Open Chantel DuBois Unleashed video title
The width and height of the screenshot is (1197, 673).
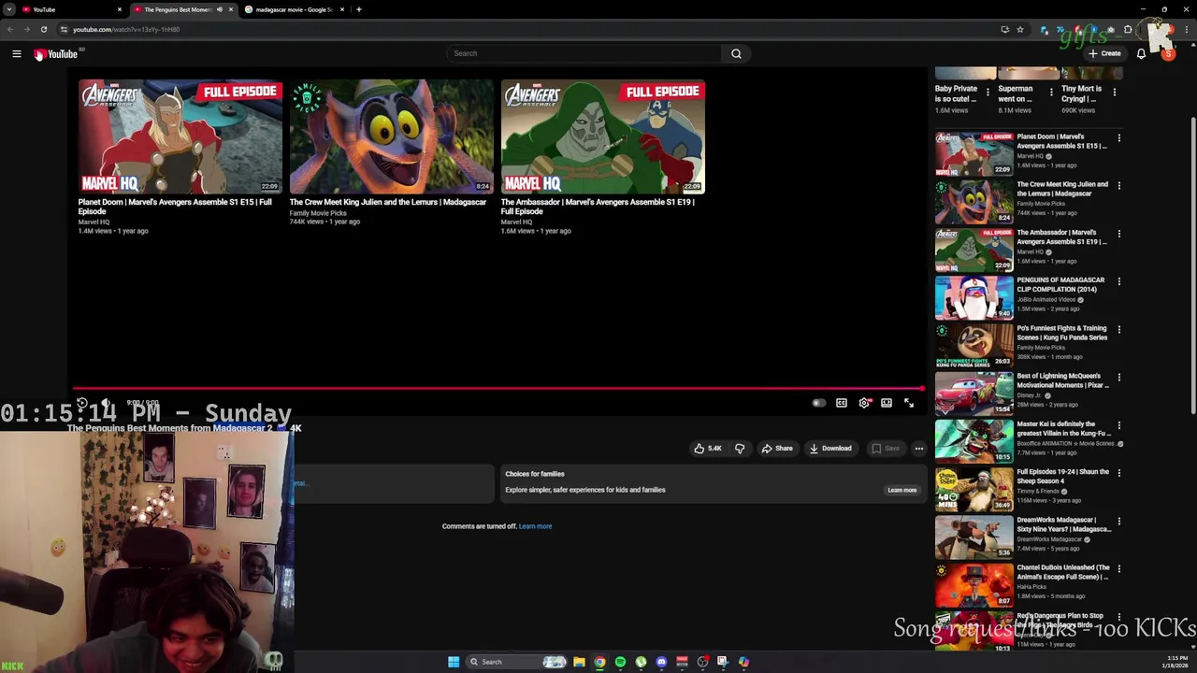click(1063, 572)
